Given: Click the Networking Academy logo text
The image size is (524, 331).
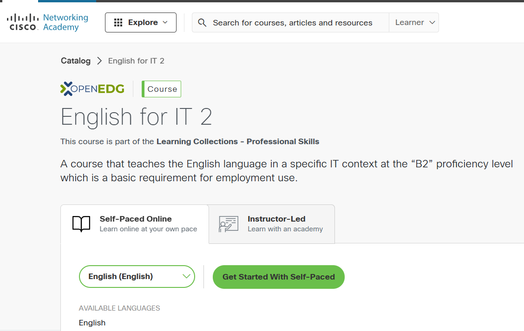Looking at the screenshot, I should pos(65,22).
